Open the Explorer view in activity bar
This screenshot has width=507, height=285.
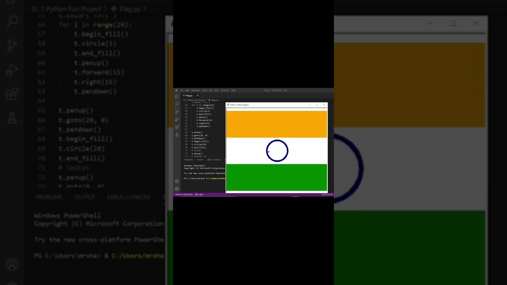click(177, 97)
